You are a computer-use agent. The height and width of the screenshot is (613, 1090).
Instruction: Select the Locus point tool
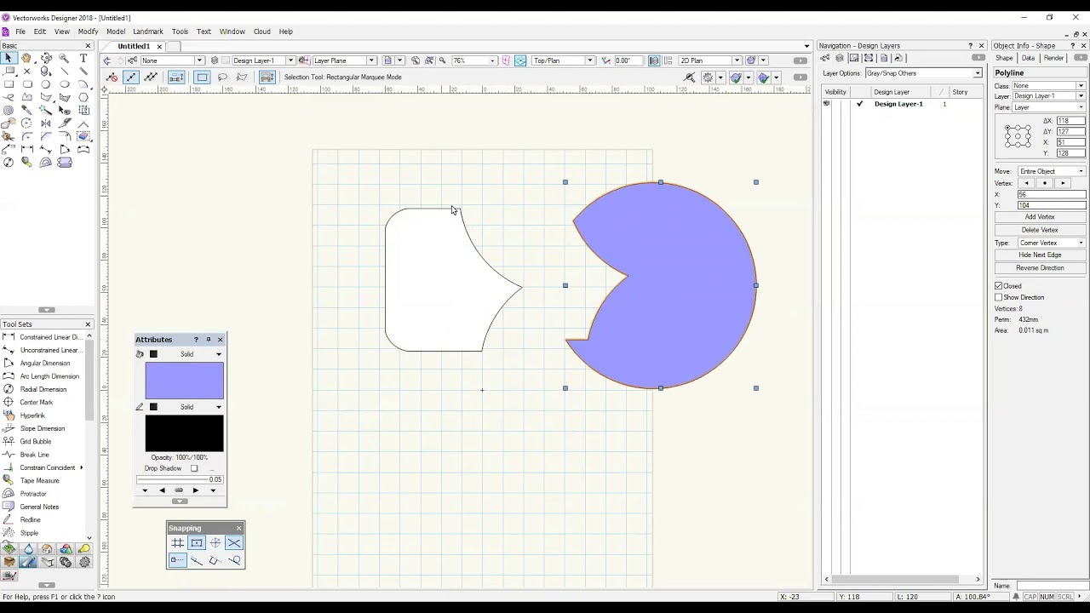coord(27,72)
